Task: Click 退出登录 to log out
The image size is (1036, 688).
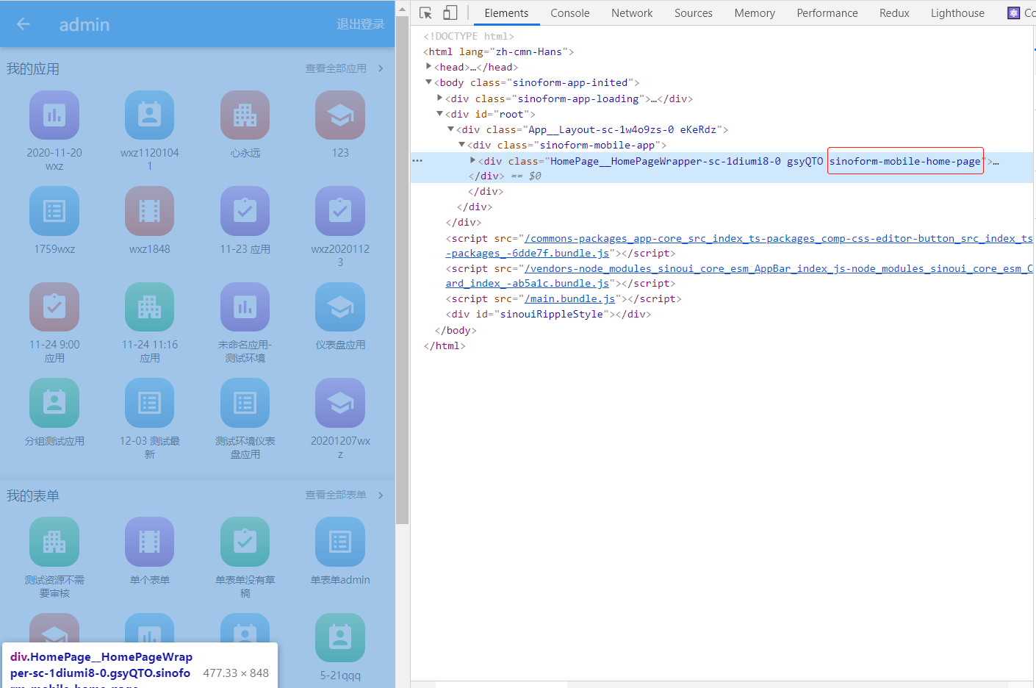Action: pos(361,24)
